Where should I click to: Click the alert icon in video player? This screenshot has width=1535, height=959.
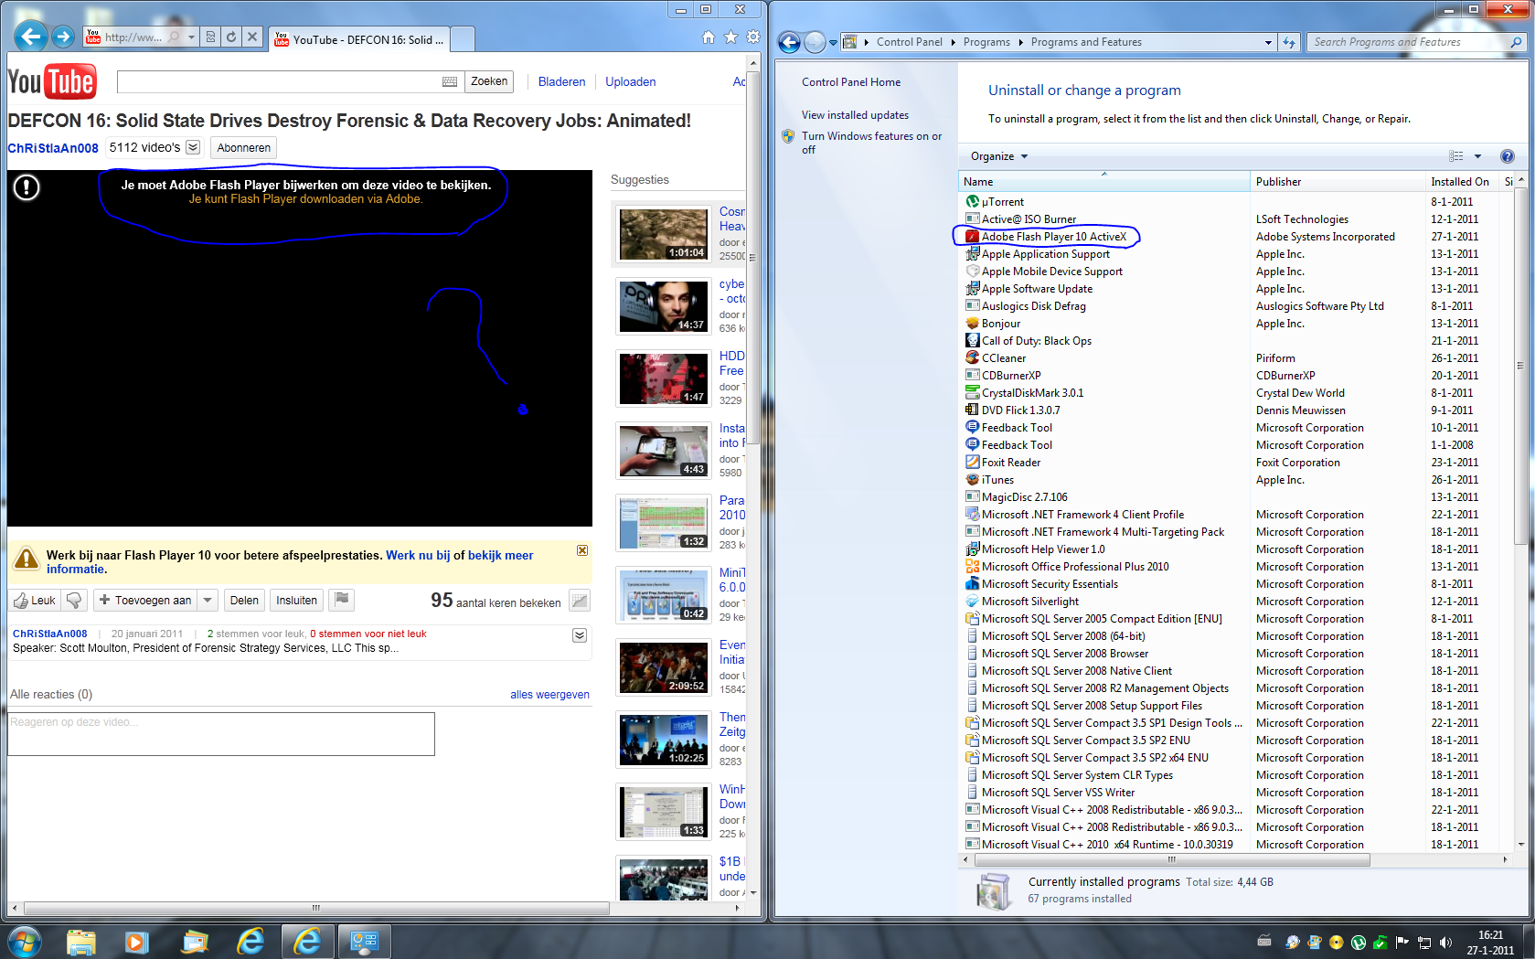27,187
